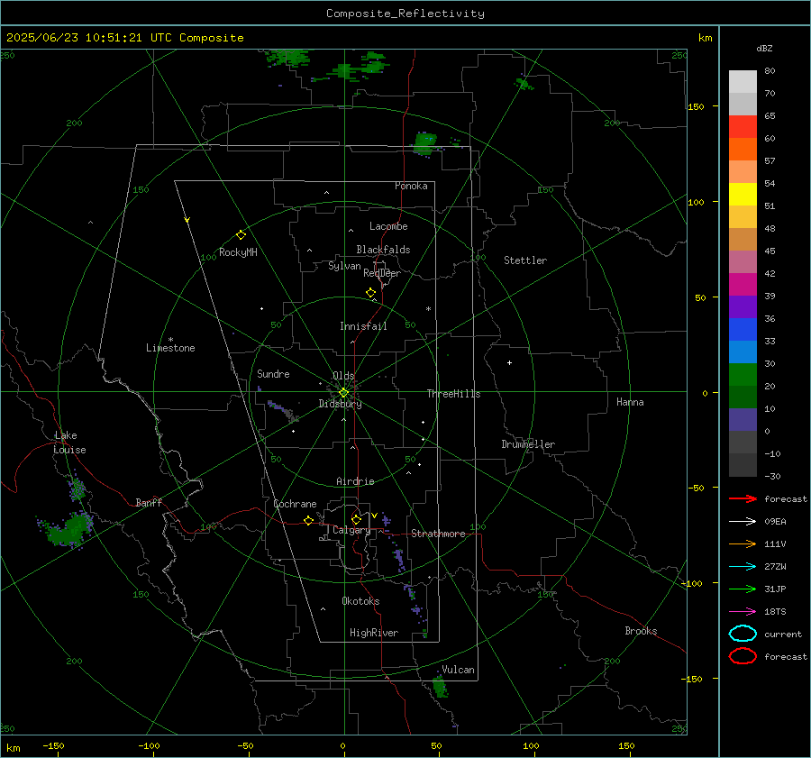Click the white 09EA arrow in legend
The height and width of the screenshot is (758, 811).
(x=743, y=522)
